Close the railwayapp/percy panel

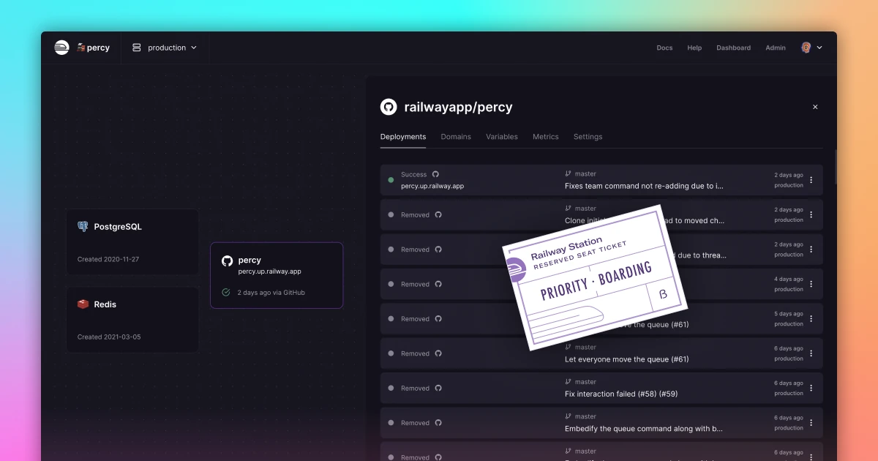tap(815, 107)
